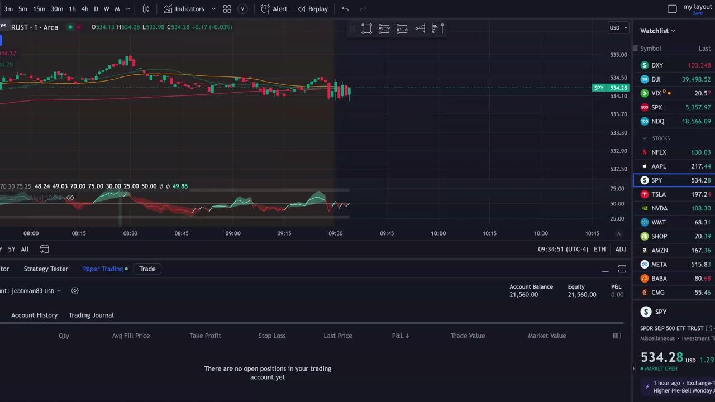Toggle the my layout checkbox square

click(x=673, y=9)
